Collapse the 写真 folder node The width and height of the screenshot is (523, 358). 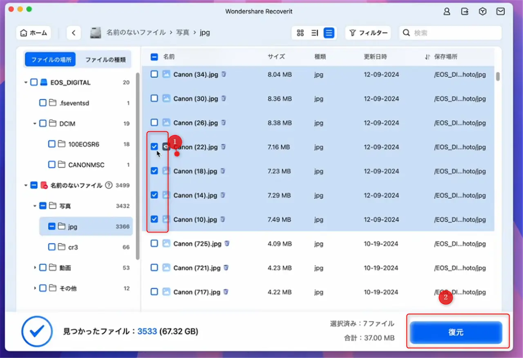35,206
